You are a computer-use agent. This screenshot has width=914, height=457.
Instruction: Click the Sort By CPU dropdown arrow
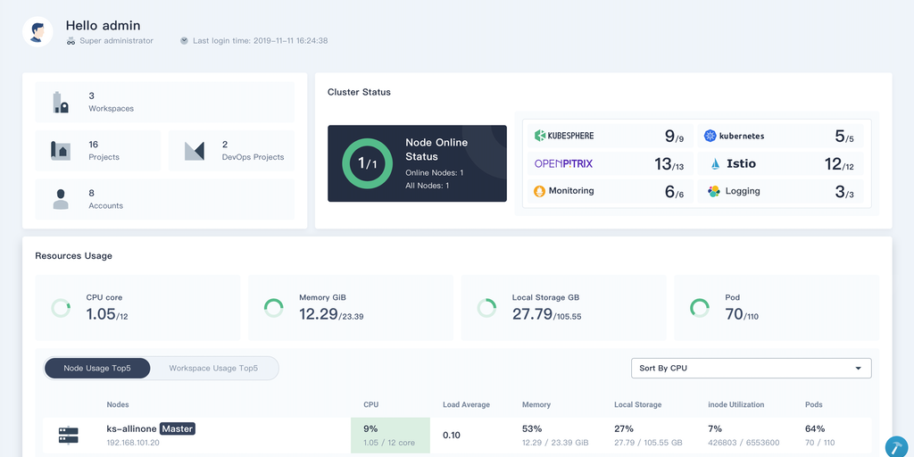859,368
